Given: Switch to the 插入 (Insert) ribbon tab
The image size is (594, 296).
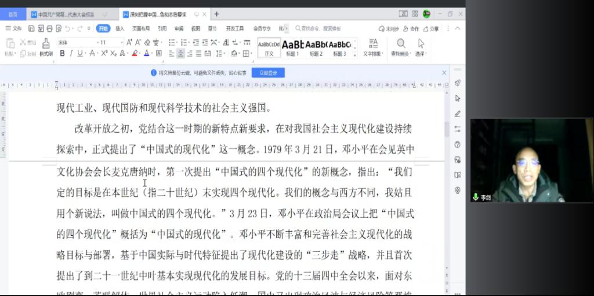Looking at the screenshot, I should coord(119,28).
